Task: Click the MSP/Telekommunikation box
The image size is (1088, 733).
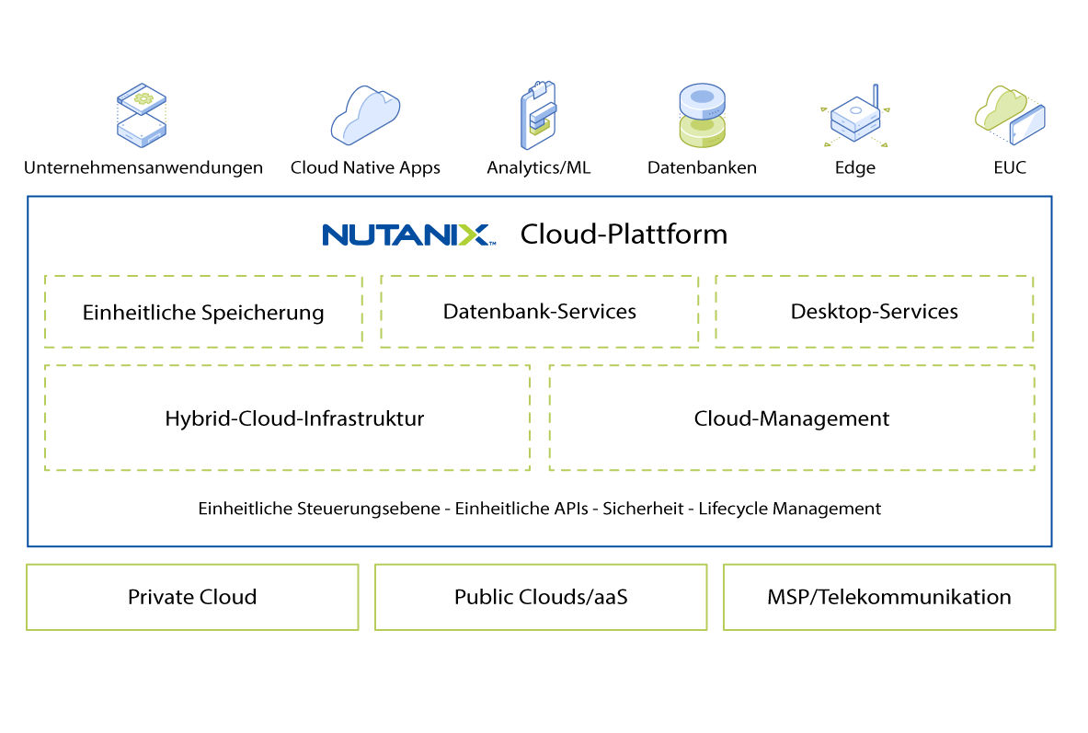Action: [888, 597]
